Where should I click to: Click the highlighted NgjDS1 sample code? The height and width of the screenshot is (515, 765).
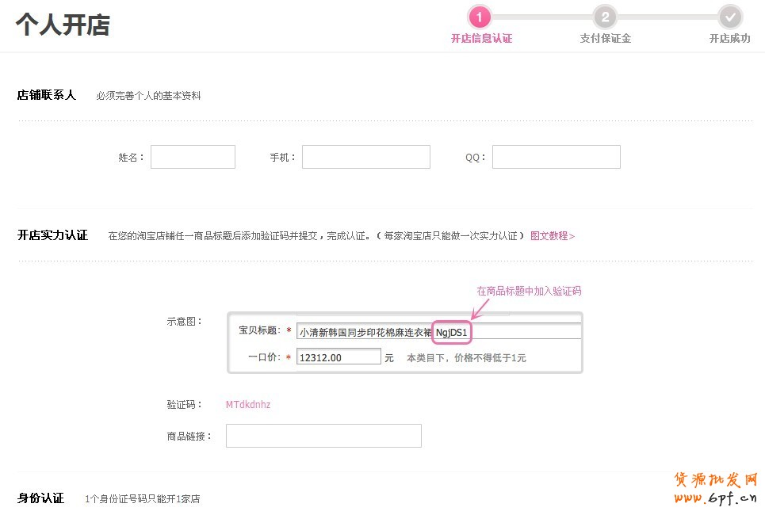pyautogui.click(x=452, y=332)
